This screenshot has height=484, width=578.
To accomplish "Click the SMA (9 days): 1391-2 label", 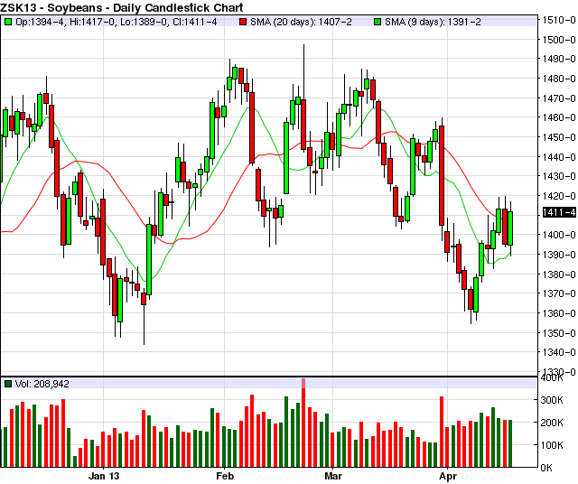I will 433,22.
